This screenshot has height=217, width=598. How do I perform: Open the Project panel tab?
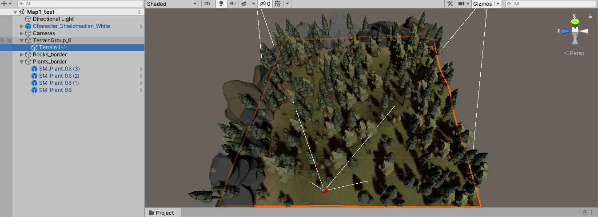click(x=163, y=213)
